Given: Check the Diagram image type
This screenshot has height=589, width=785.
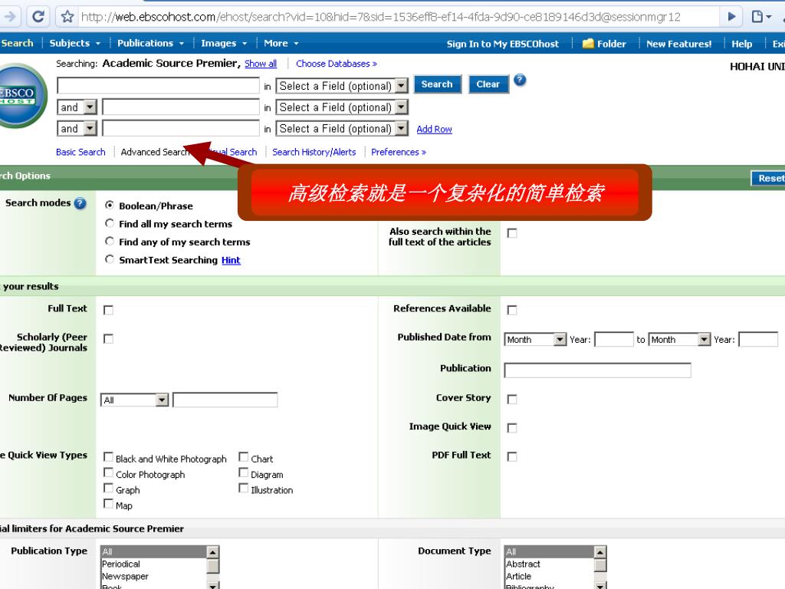Looking at the screenshot, I should pos(243,472).
